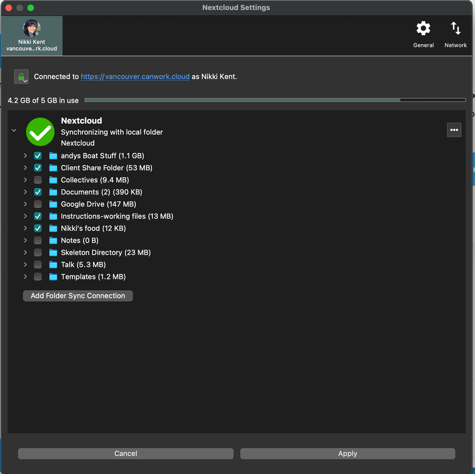Image resolution: width=475 pixels, height=474 pixels.
Task: Check the Templates folder checkbox
Action: coord(38,277)
